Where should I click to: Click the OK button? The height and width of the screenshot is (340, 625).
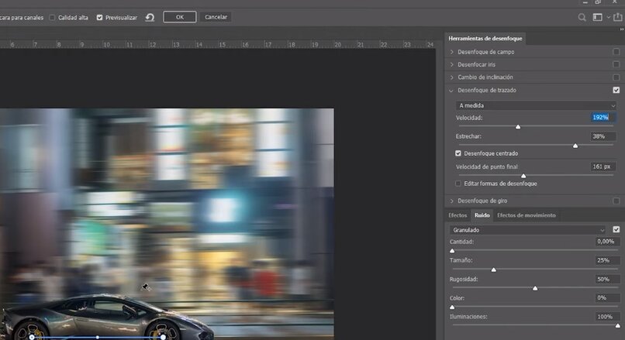click(x=179, y=17)
